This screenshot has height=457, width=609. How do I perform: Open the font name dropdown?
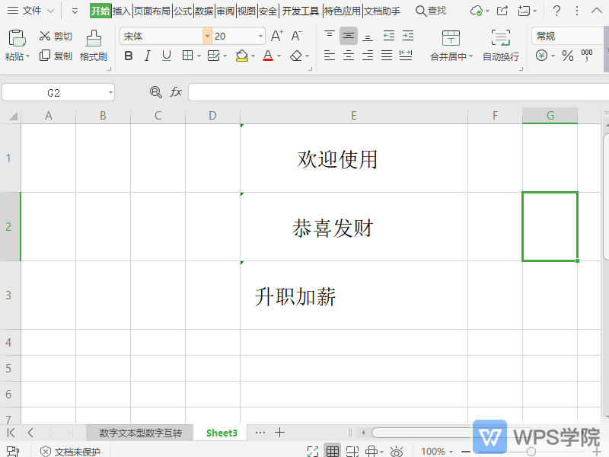(x=206, y=35)
